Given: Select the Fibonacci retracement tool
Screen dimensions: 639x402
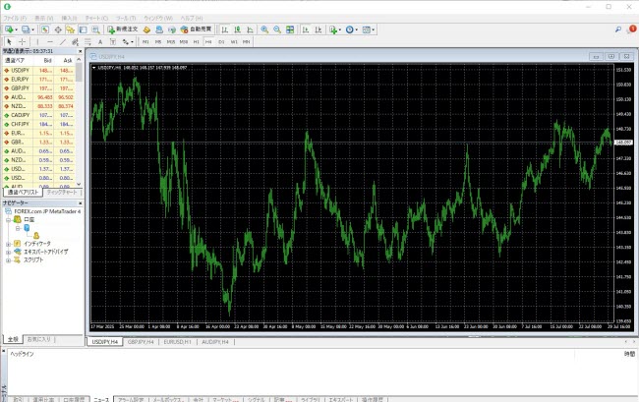Looking at the screenshot, I should tap(87, 41).
